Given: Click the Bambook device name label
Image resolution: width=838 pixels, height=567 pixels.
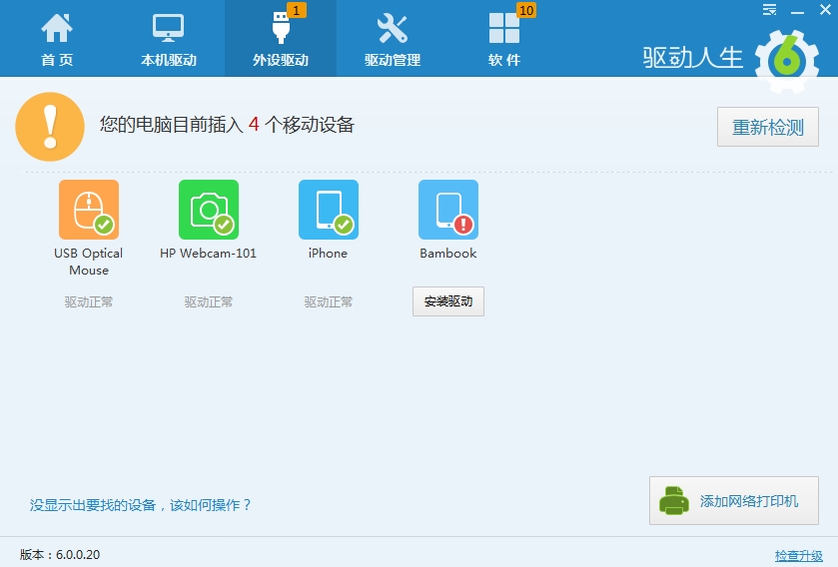Looking at the screenshot, I should (447, 254).
